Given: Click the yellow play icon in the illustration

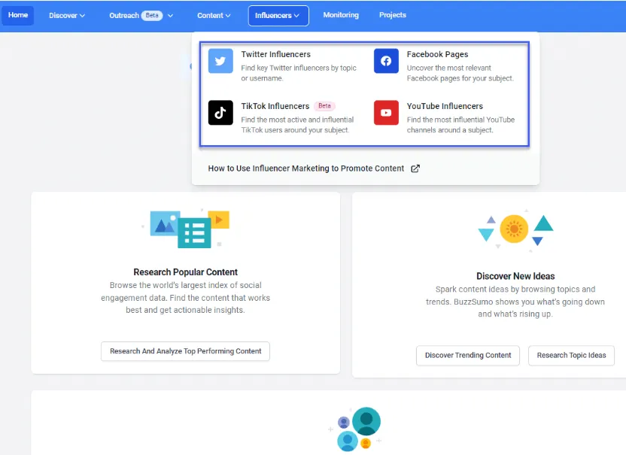Looking at the screenshot, I should tap(220, 219).
